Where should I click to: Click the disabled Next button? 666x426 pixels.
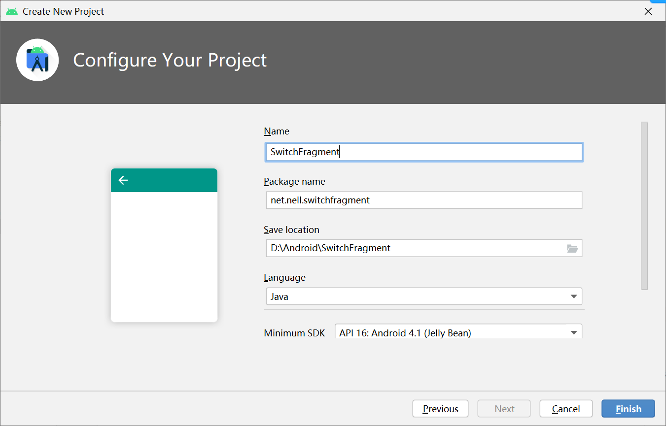coord(504,409)
